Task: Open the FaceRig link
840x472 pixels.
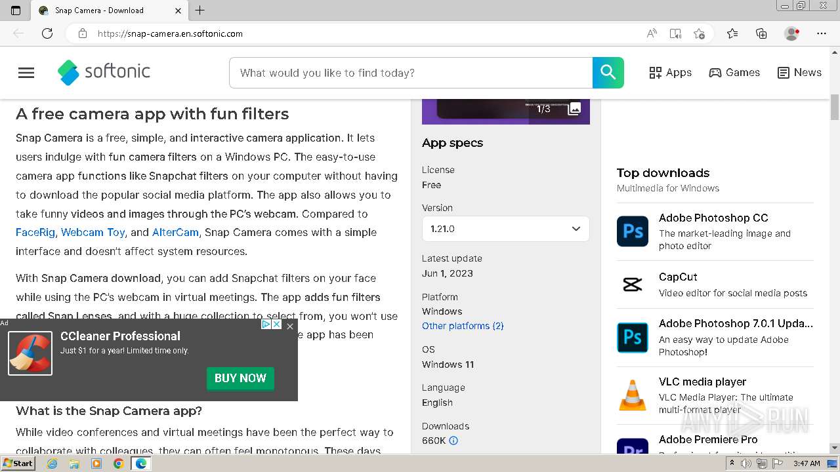Action: (35, 232)
